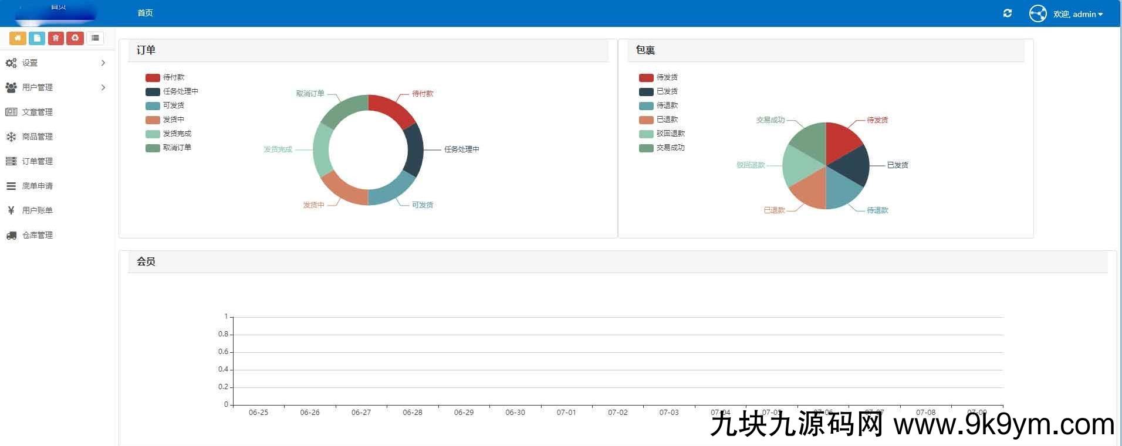The height and width of the screenshot is (446, 1122).
Task: Click the red recycle icon button
Action: click(x=75, y=38)
